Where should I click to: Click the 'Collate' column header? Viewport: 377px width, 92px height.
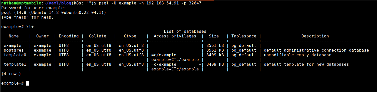[98, 36]
